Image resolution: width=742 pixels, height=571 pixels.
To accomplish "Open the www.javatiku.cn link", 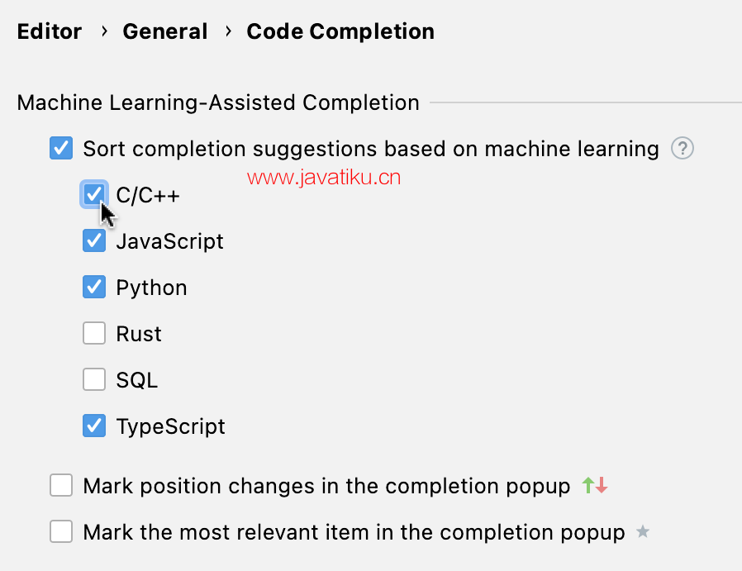I will 324,176.
